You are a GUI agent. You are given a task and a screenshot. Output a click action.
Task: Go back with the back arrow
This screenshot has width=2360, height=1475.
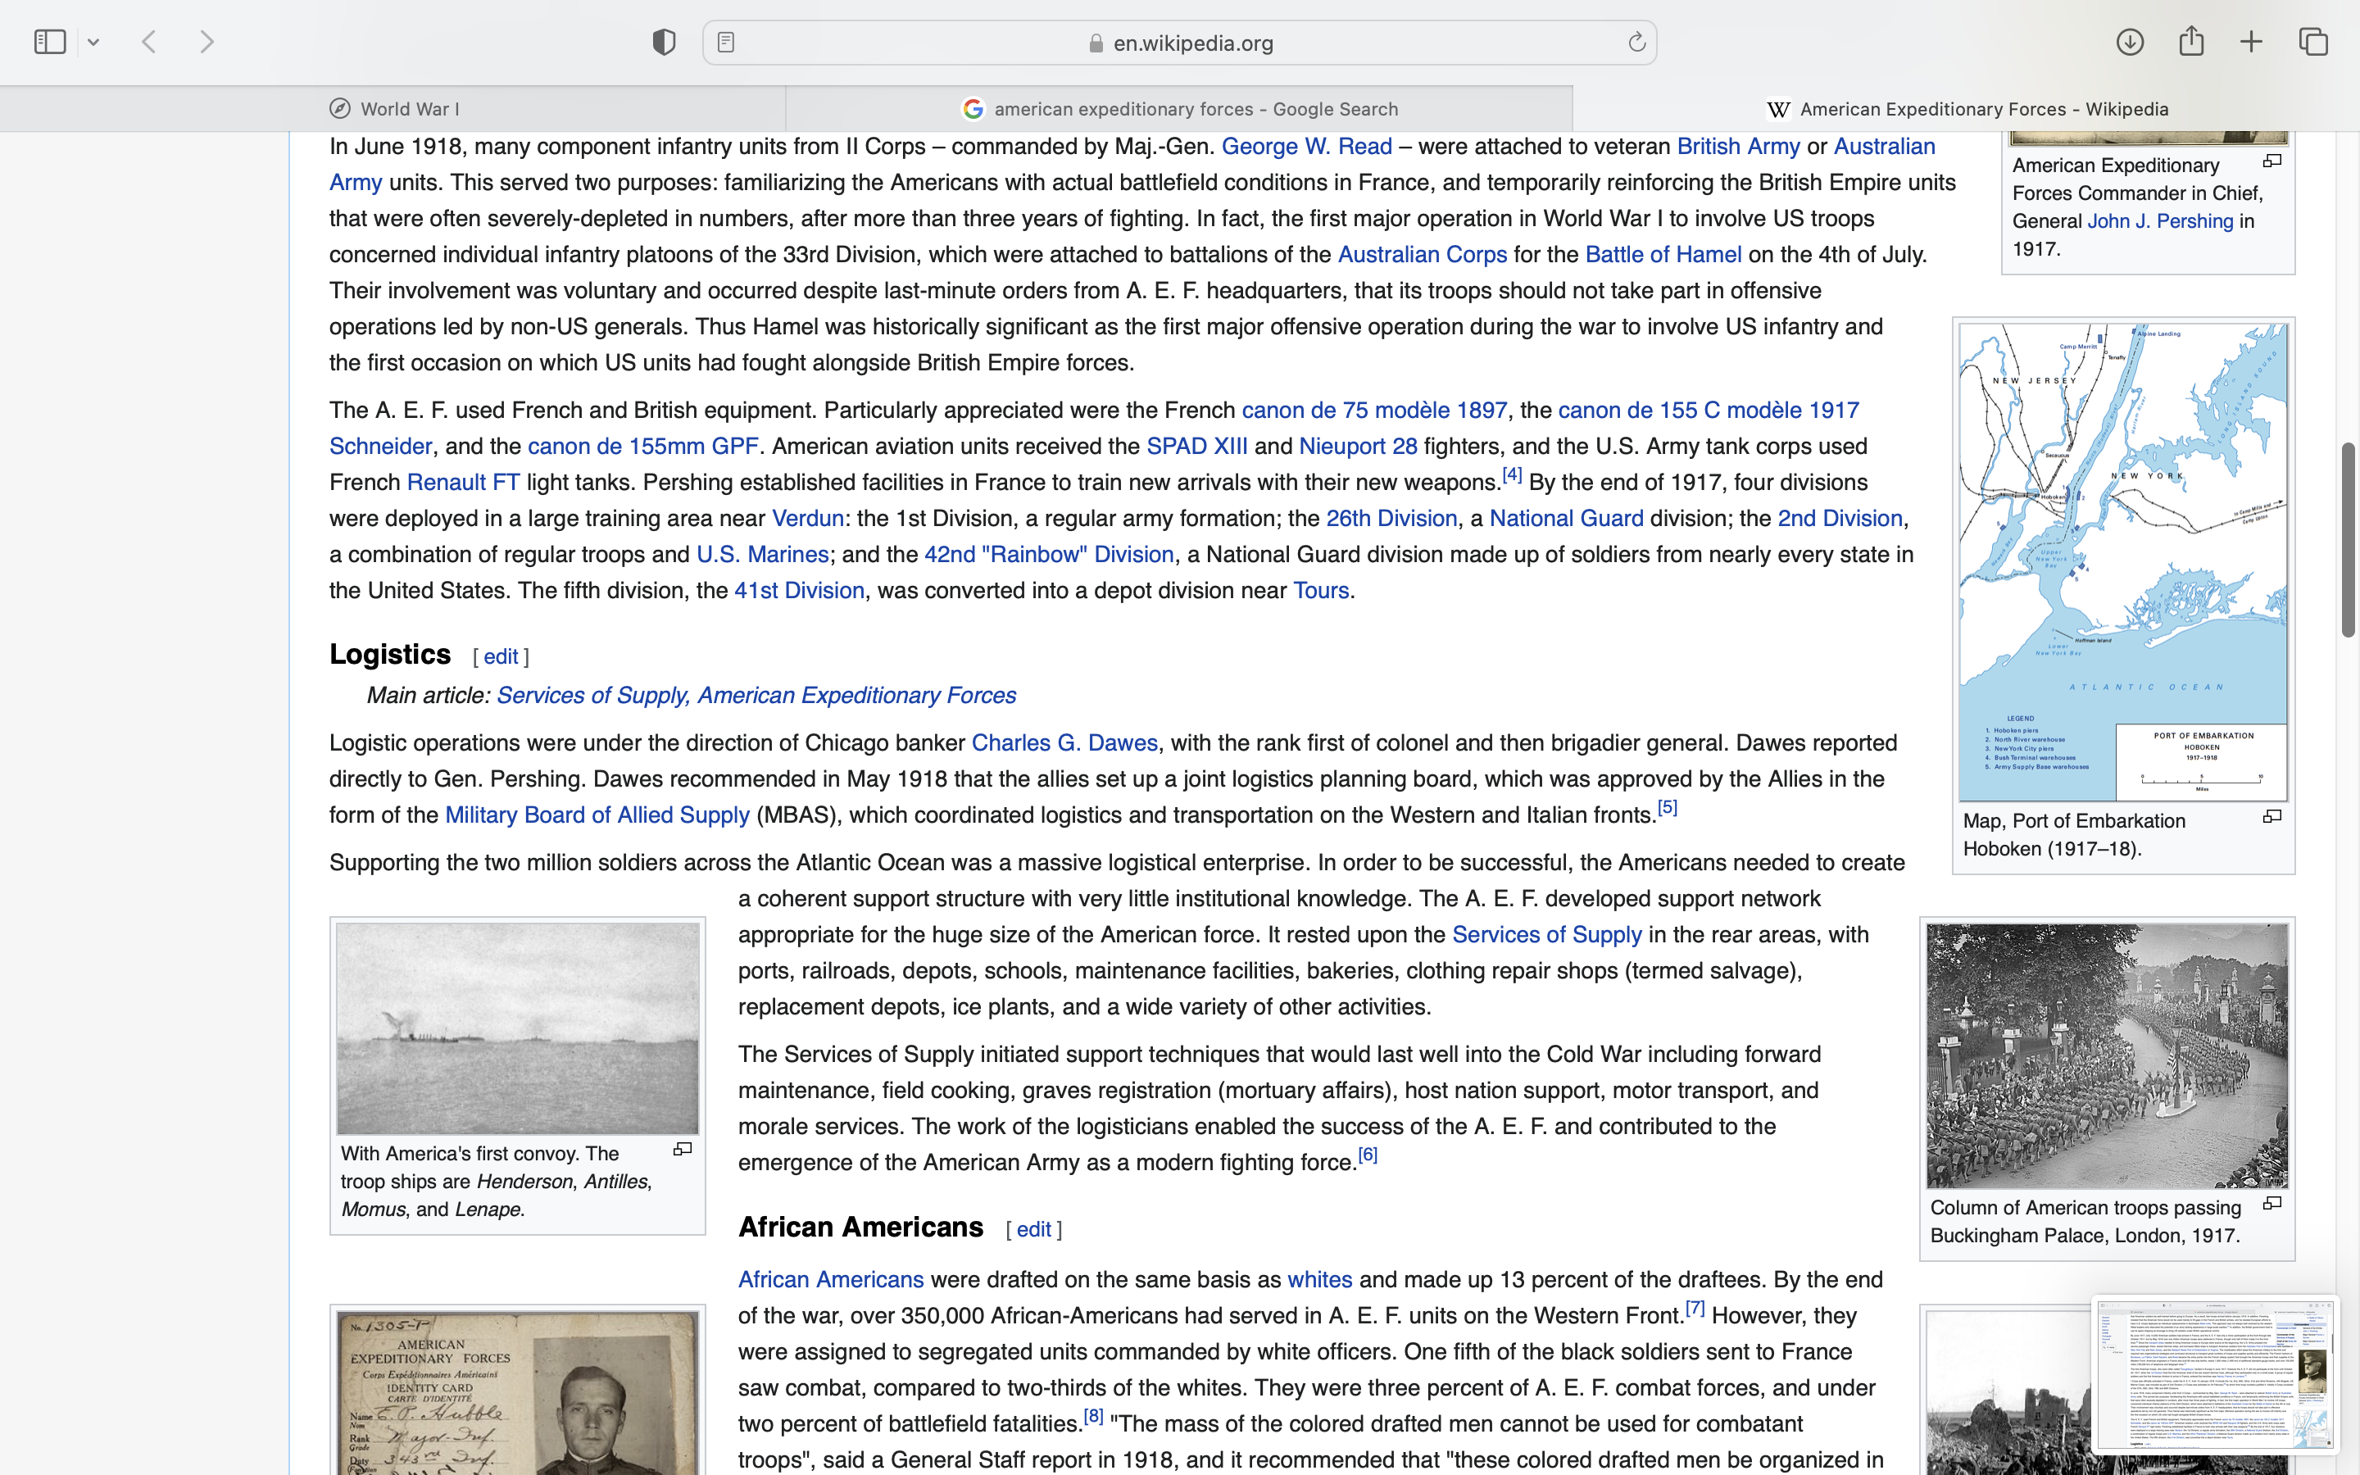(149, 42)
